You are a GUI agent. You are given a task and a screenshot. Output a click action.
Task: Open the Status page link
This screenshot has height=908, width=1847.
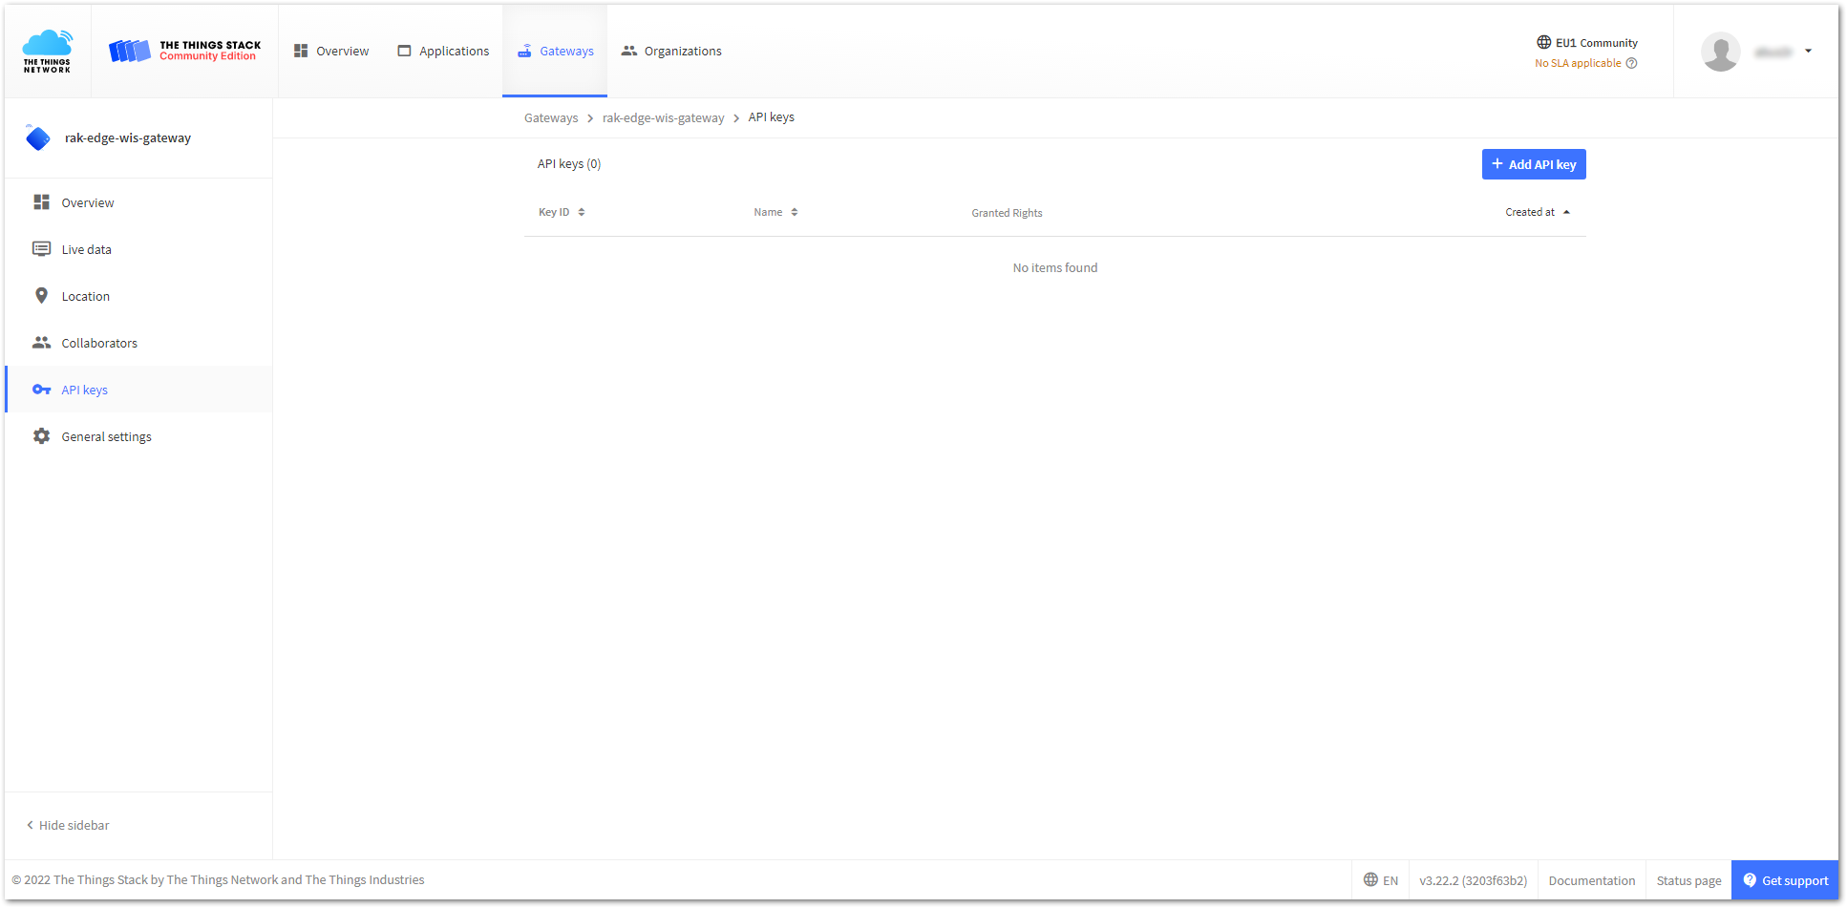pos(1688,880)
